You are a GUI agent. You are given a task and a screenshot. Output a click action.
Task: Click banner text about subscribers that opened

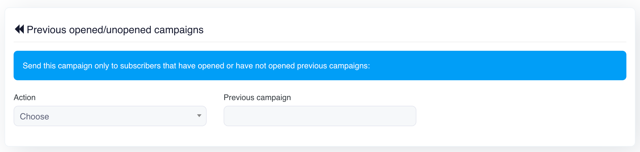[x=196, y=66]
